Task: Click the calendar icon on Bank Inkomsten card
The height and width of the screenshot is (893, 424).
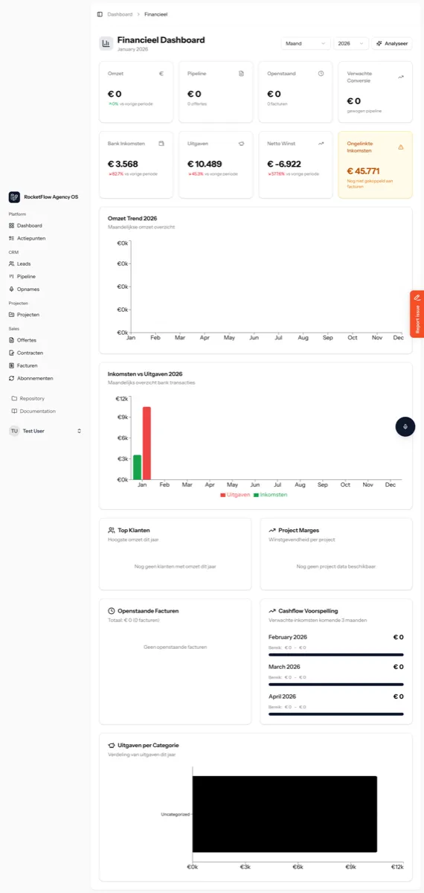Action: [x=161, y=143]
